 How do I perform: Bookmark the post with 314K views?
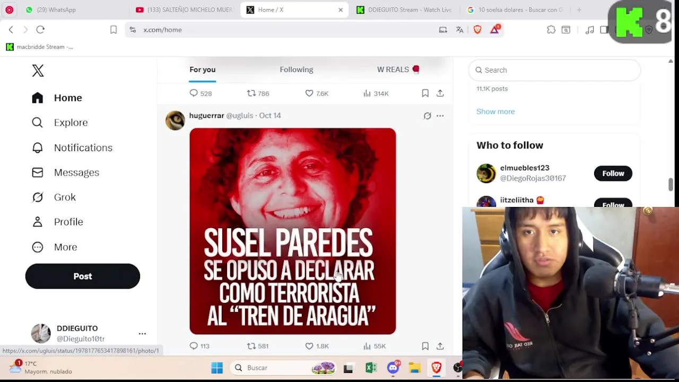pos(425,93)
